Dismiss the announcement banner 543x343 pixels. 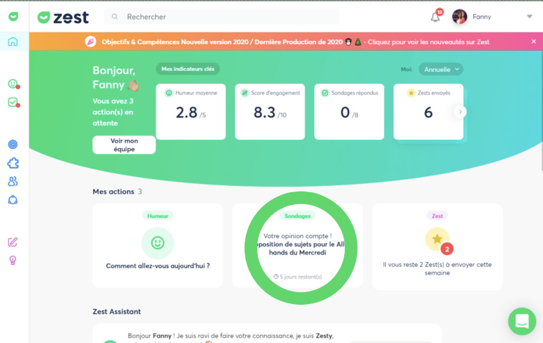[x=533, y=42]
